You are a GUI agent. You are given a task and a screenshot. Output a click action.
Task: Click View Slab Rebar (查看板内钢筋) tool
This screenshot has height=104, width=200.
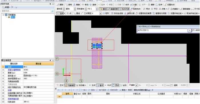click(159, 13)
